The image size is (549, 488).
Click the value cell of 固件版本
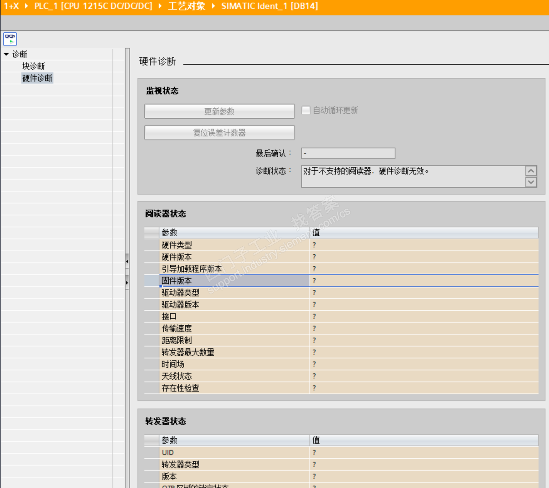coord(424,281)
